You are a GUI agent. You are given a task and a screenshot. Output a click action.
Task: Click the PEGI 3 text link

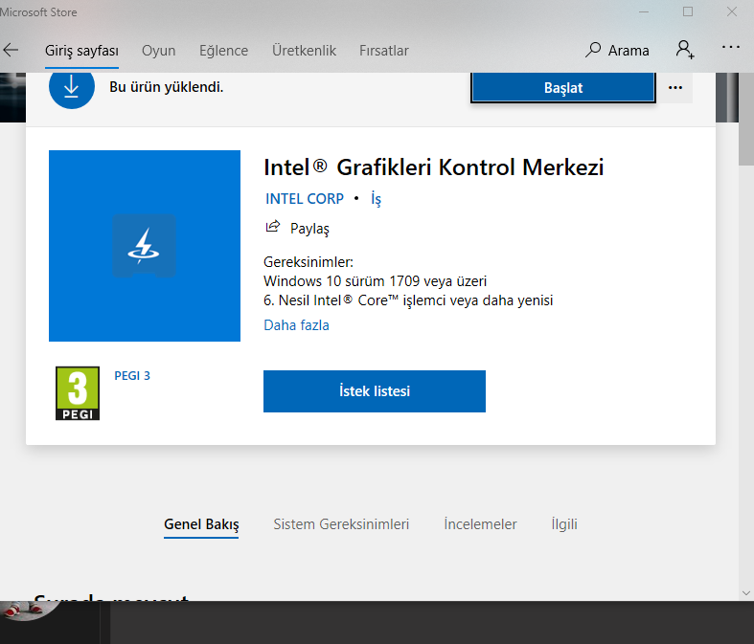(132, 375)
